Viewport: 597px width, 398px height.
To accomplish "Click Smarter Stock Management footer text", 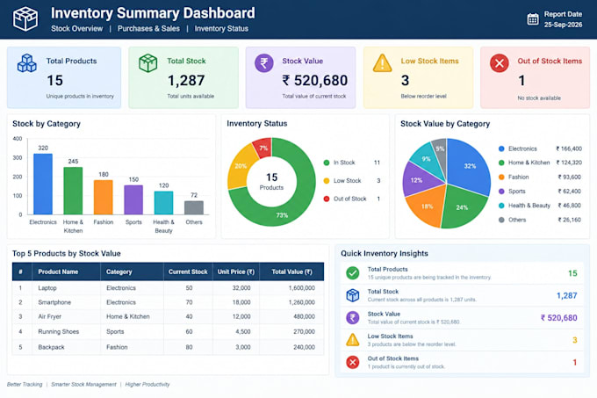I will (x=83, y=384).
